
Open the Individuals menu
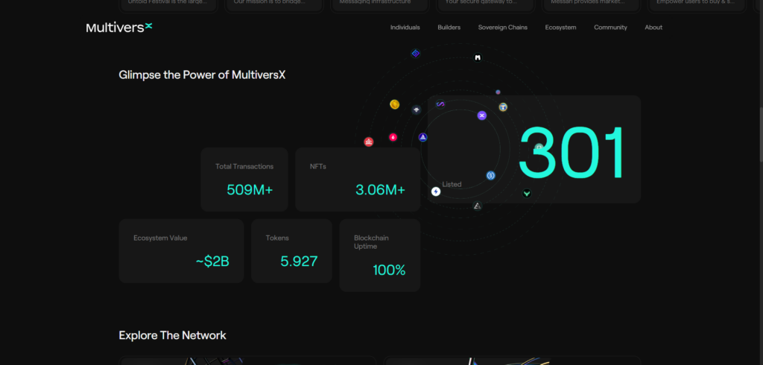pos(405,28)
